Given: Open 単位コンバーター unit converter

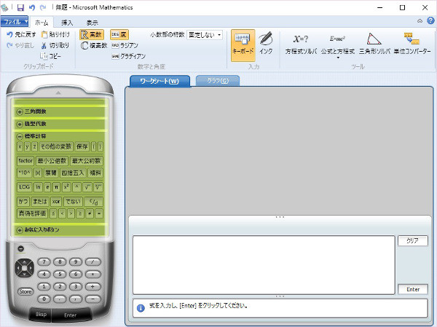Looking at the screenshot, I should point(412,44).
